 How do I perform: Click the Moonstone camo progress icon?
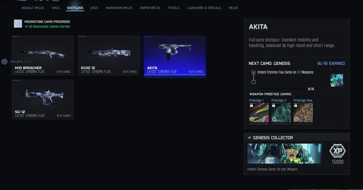[x=18, y=24]
